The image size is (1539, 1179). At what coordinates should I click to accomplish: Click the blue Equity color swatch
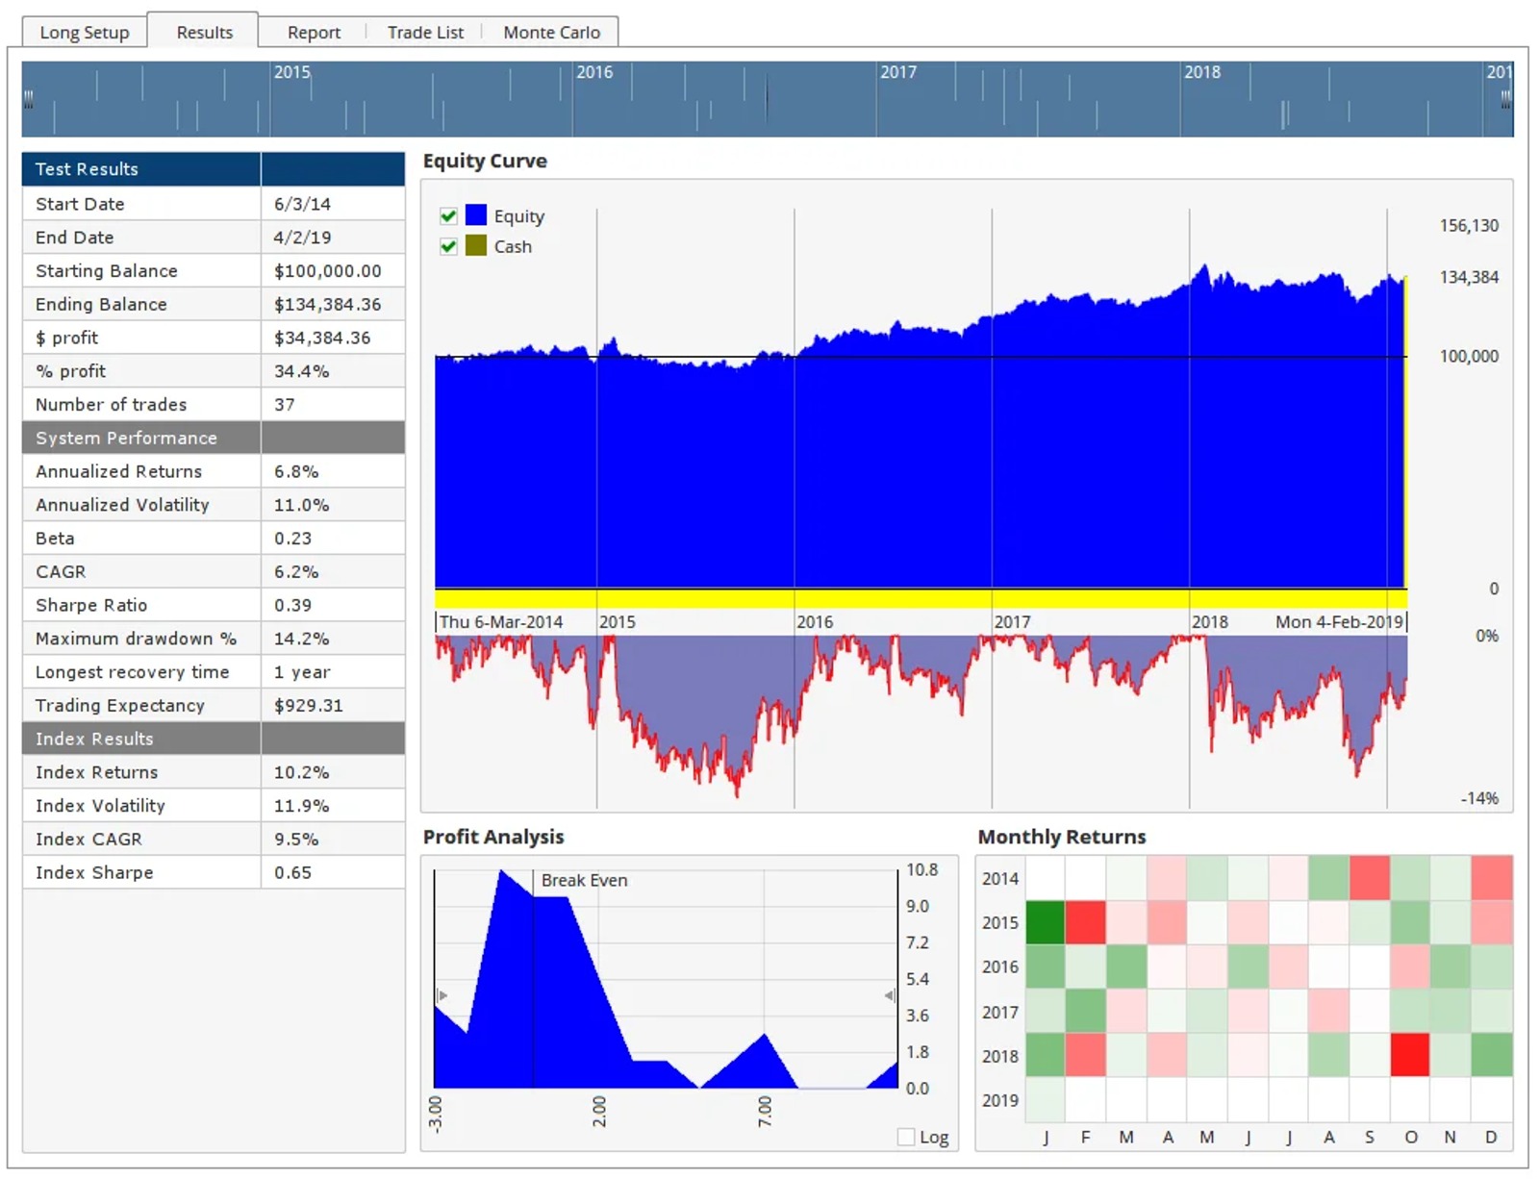click(x=476, y=214)
